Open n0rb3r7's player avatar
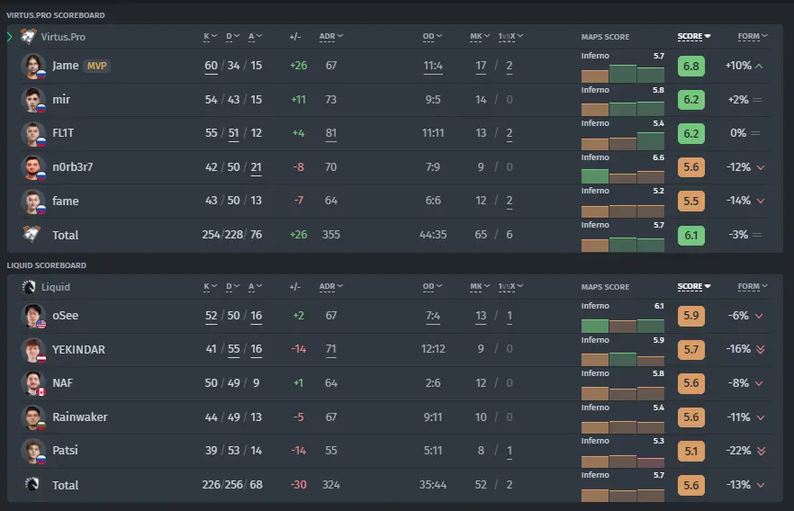The height and width of the screenshot is (511, 794). (x=33, y=167)
